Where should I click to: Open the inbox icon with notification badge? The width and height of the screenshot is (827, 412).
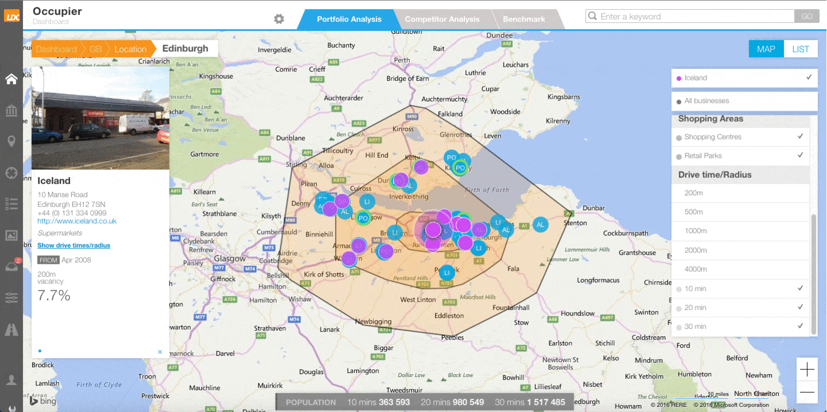[x=11, y=266]
